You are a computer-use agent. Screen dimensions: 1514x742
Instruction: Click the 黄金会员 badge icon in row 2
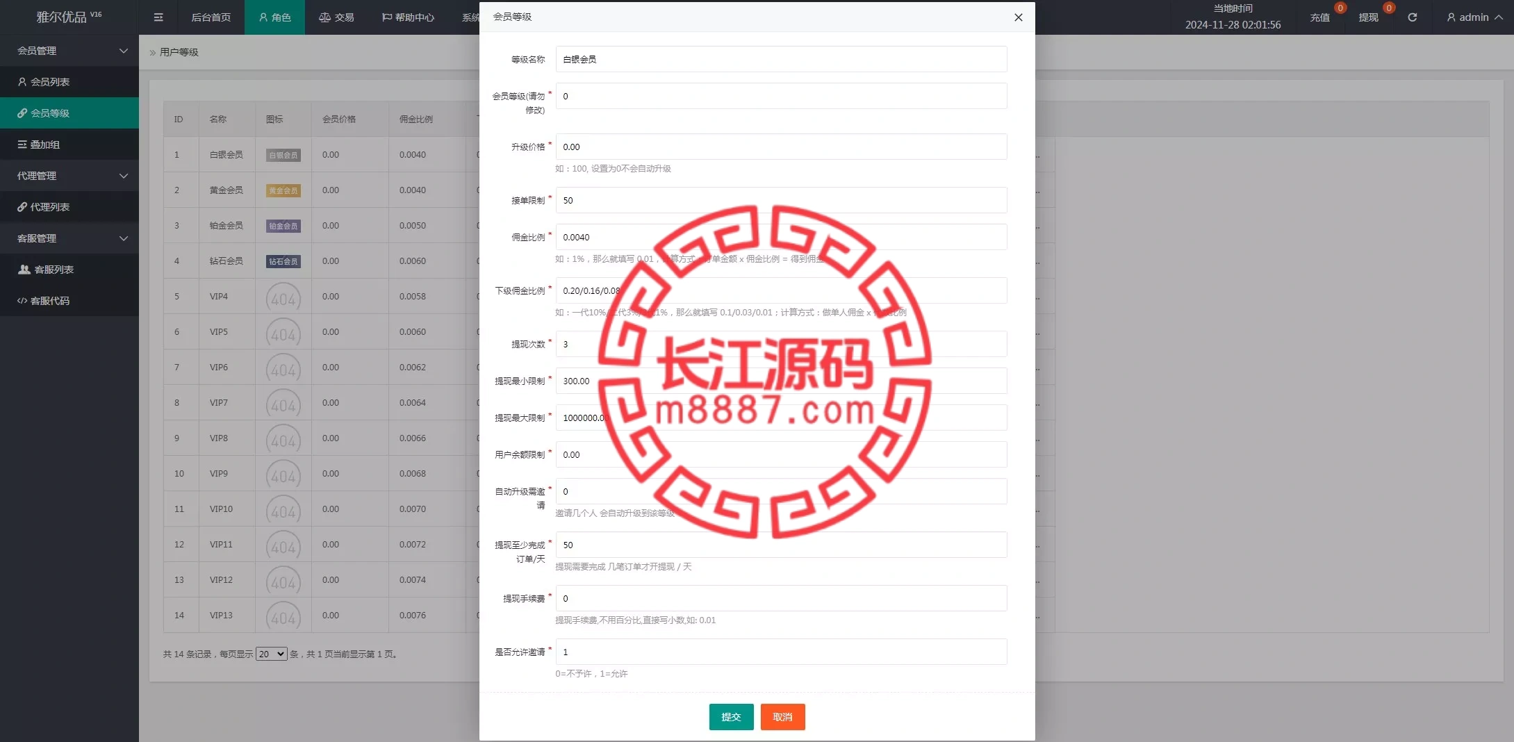283,190
